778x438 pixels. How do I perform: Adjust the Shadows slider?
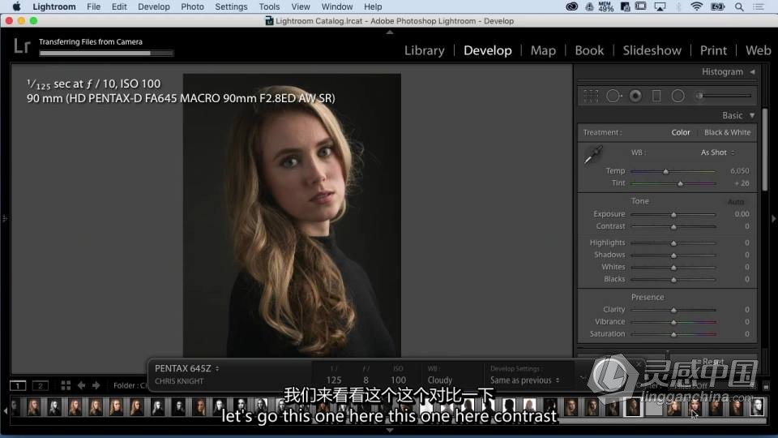(673, 255)
